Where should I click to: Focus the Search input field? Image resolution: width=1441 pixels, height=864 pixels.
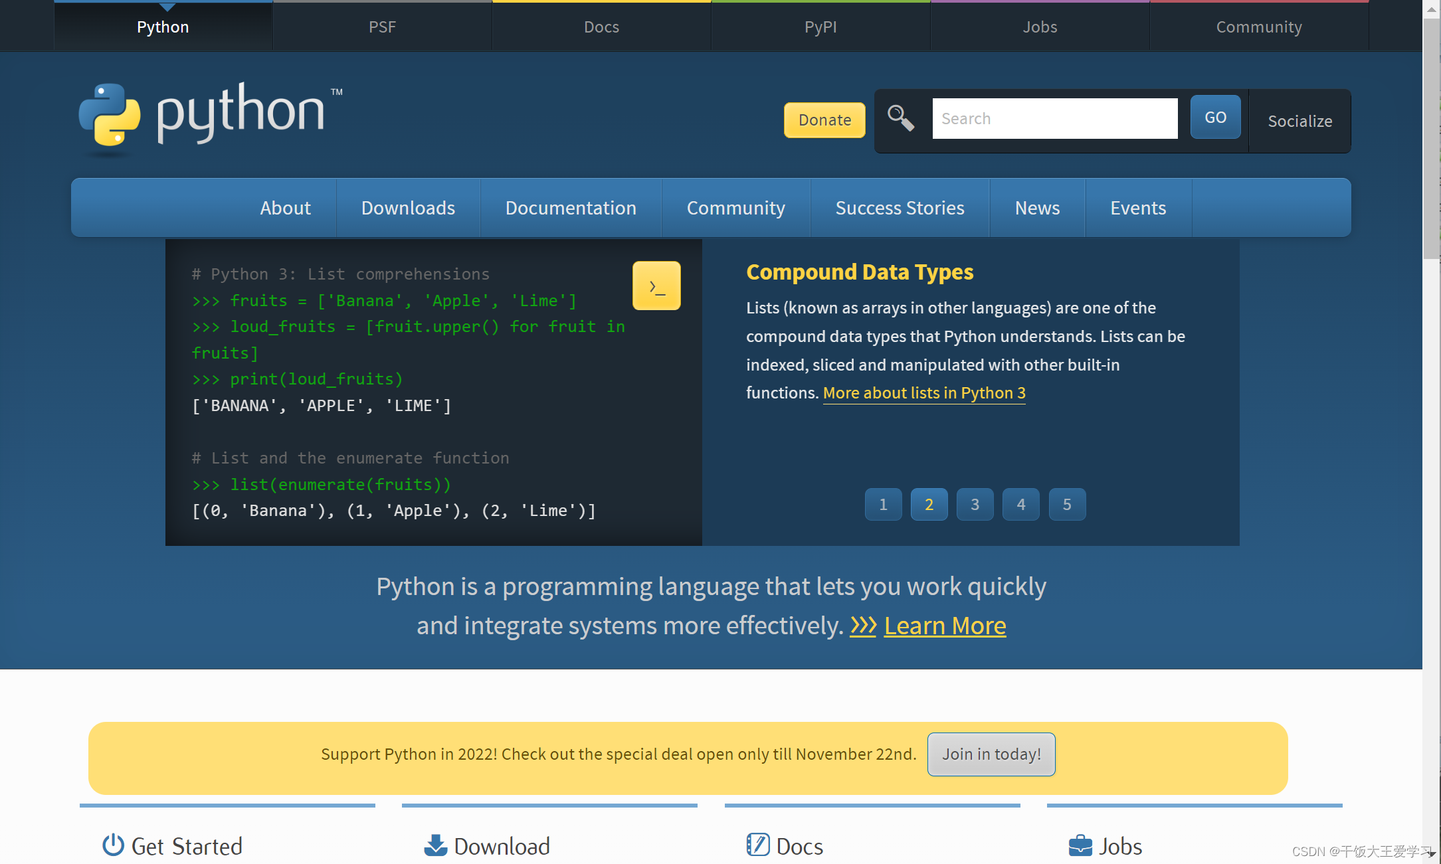click(1054, 119)
